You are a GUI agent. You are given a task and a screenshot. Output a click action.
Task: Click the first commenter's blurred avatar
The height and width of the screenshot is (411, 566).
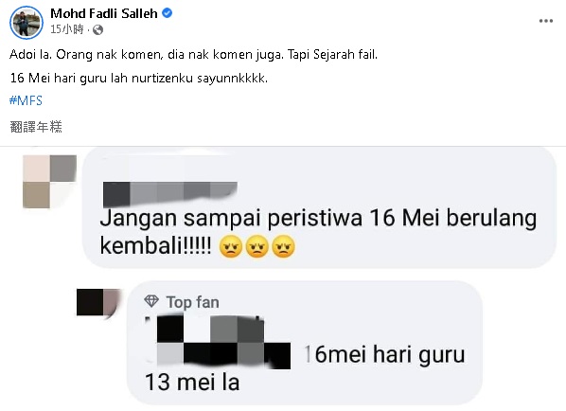pos(49,182)
